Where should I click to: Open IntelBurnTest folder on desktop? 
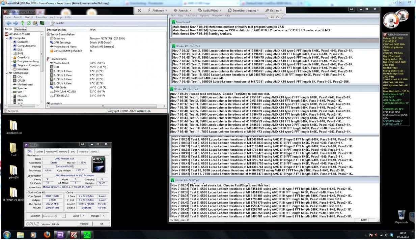(14, 127)
